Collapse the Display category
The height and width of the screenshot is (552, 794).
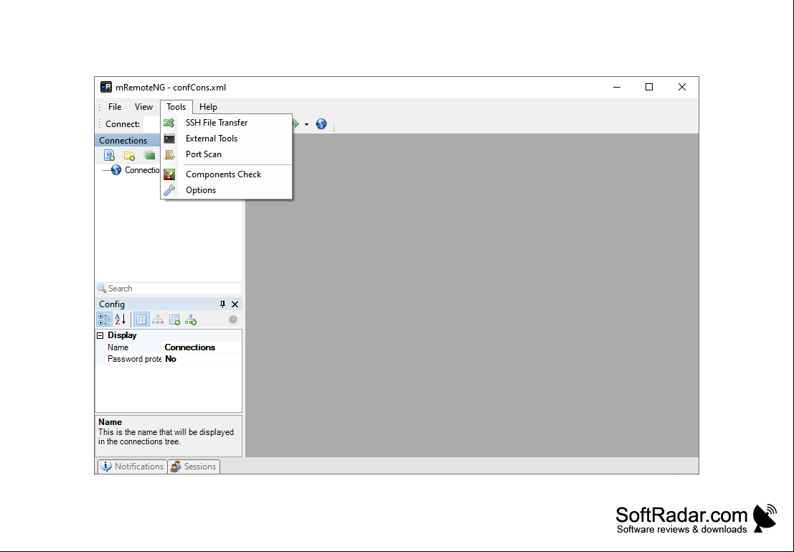pyautogui.click(x=100, y=335)
